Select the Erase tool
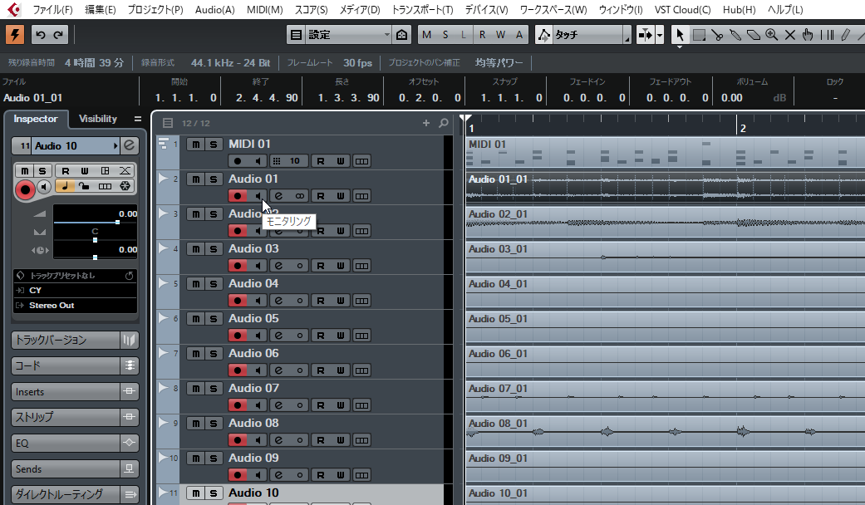Image resolution: width=865 pixels, height=505 pixels. pos(754,35)
